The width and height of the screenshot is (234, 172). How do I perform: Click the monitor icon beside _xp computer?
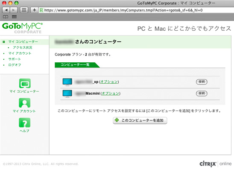click(67, 82)
